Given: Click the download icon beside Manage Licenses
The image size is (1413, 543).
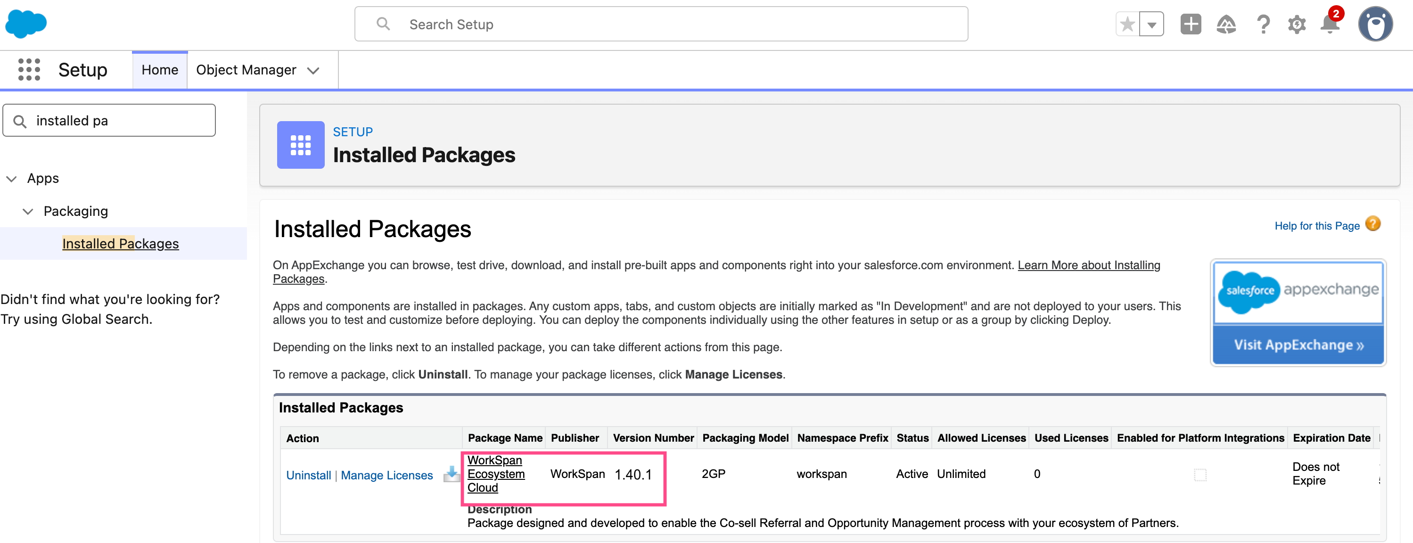Looking at the screenshot, I should [x=452, y=474].
